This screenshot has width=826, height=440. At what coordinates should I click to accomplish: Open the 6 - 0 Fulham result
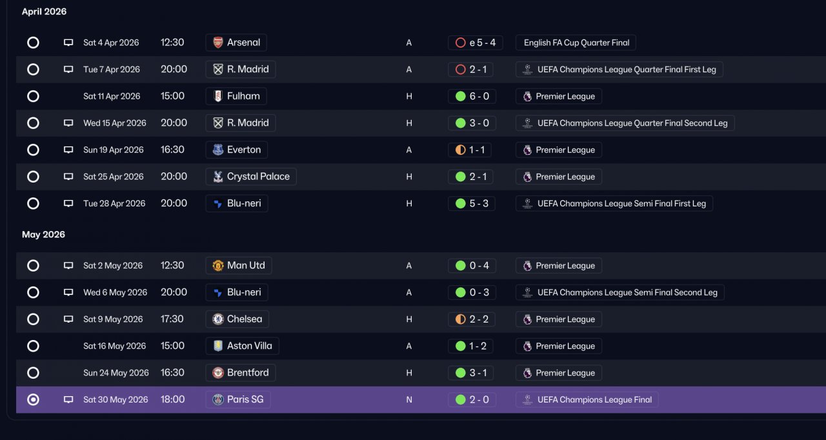tap(472, 96)
